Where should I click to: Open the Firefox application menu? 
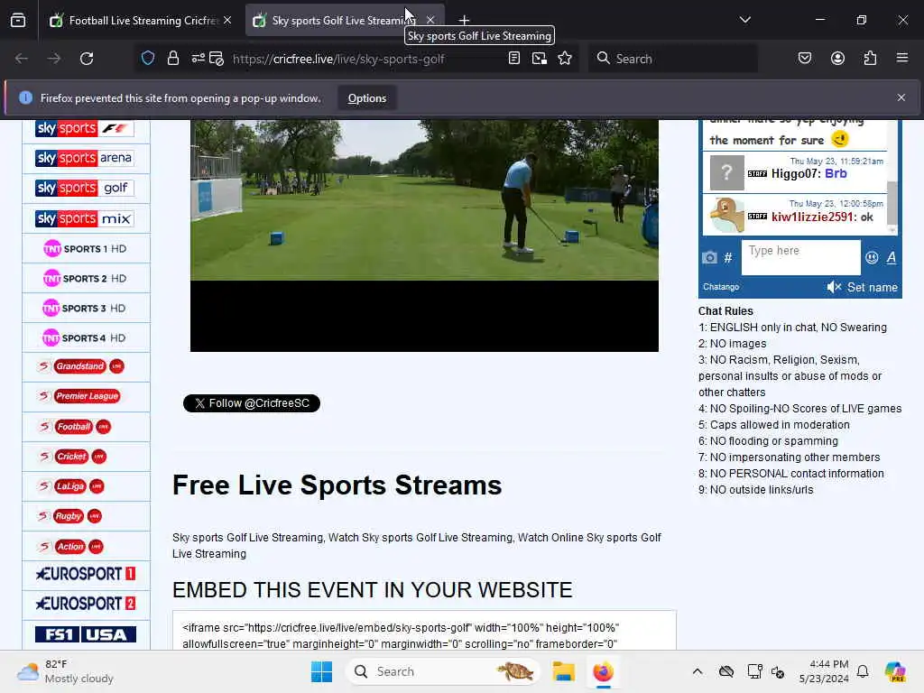[x=902, y=59]
